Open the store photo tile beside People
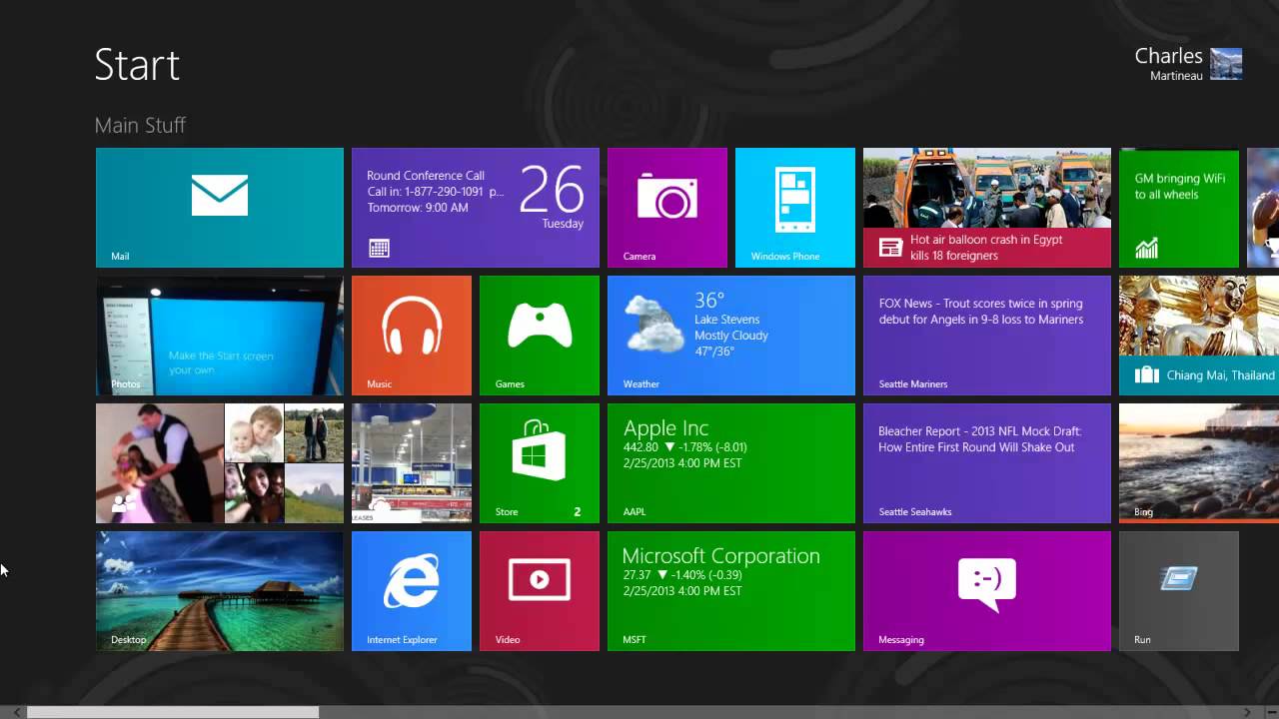 (412, 463)
